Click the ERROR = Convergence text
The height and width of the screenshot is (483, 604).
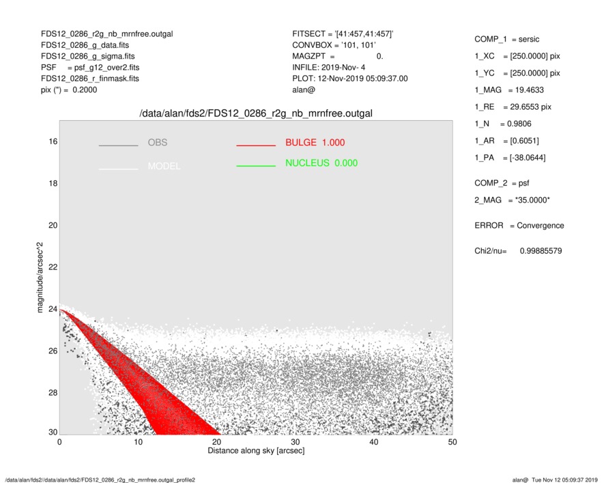pyautogui.click(x=519, y=226)
